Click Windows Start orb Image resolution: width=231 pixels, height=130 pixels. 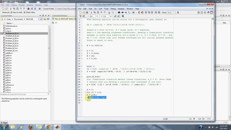pos(4,127)
